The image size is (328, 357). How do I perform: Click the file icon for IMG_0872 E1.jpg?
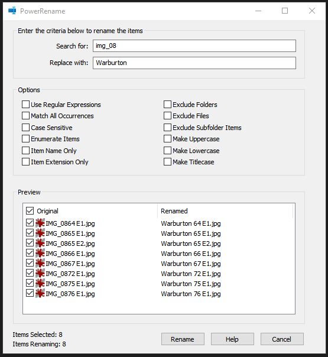tap(40, 274)
